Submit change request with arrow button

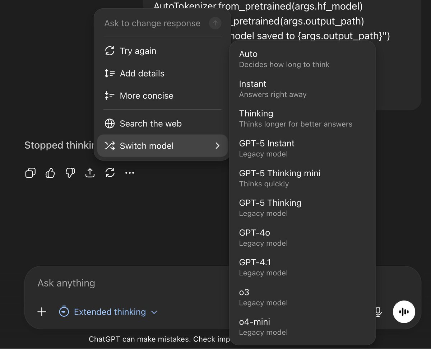click(215, 23)
